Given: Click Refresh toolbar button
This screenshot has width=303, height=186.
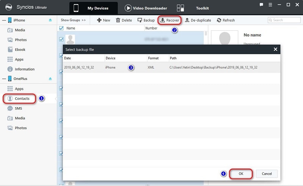Looking at the screenshot, I should click(x=226, y=20).
